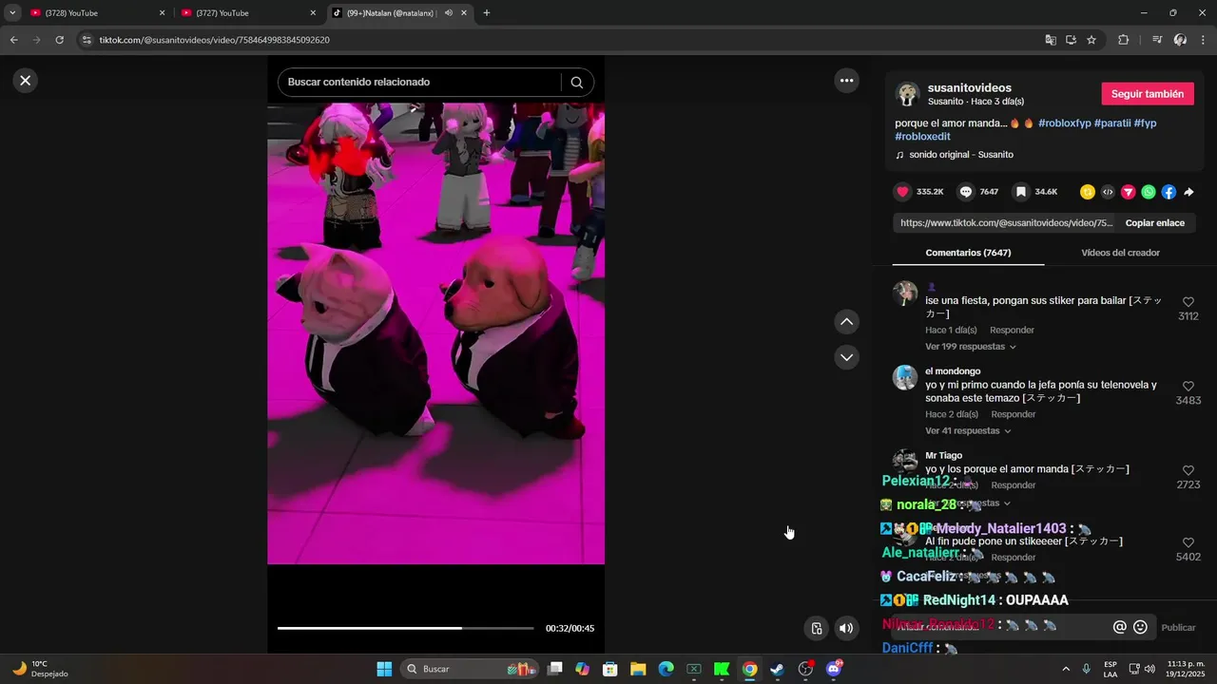Open Chrome media controls icon
Screen dimensions: 1217x684
point(1157,40)
